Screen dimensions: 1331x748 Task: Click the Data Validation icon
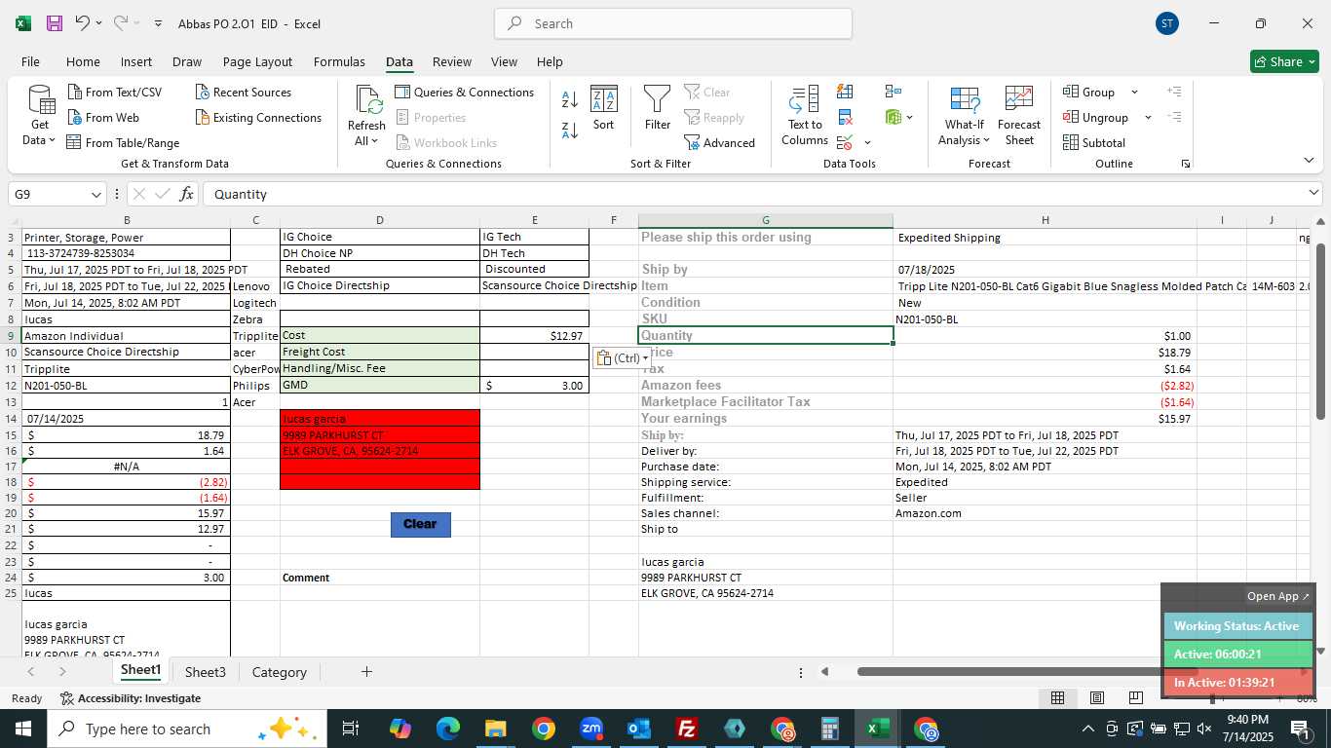845,142
